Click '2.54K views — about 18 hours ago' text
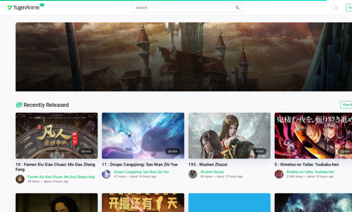The image size is (352, 212). click(310, 176)
